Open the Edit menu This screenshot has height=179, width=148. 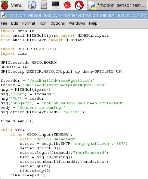pos(14,23)
